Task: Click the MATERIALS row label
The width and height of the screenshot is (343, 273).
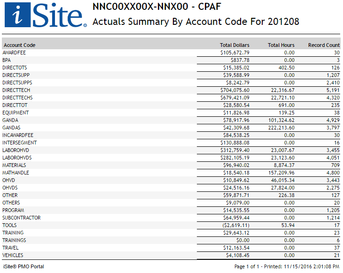Action: (14, 165)
